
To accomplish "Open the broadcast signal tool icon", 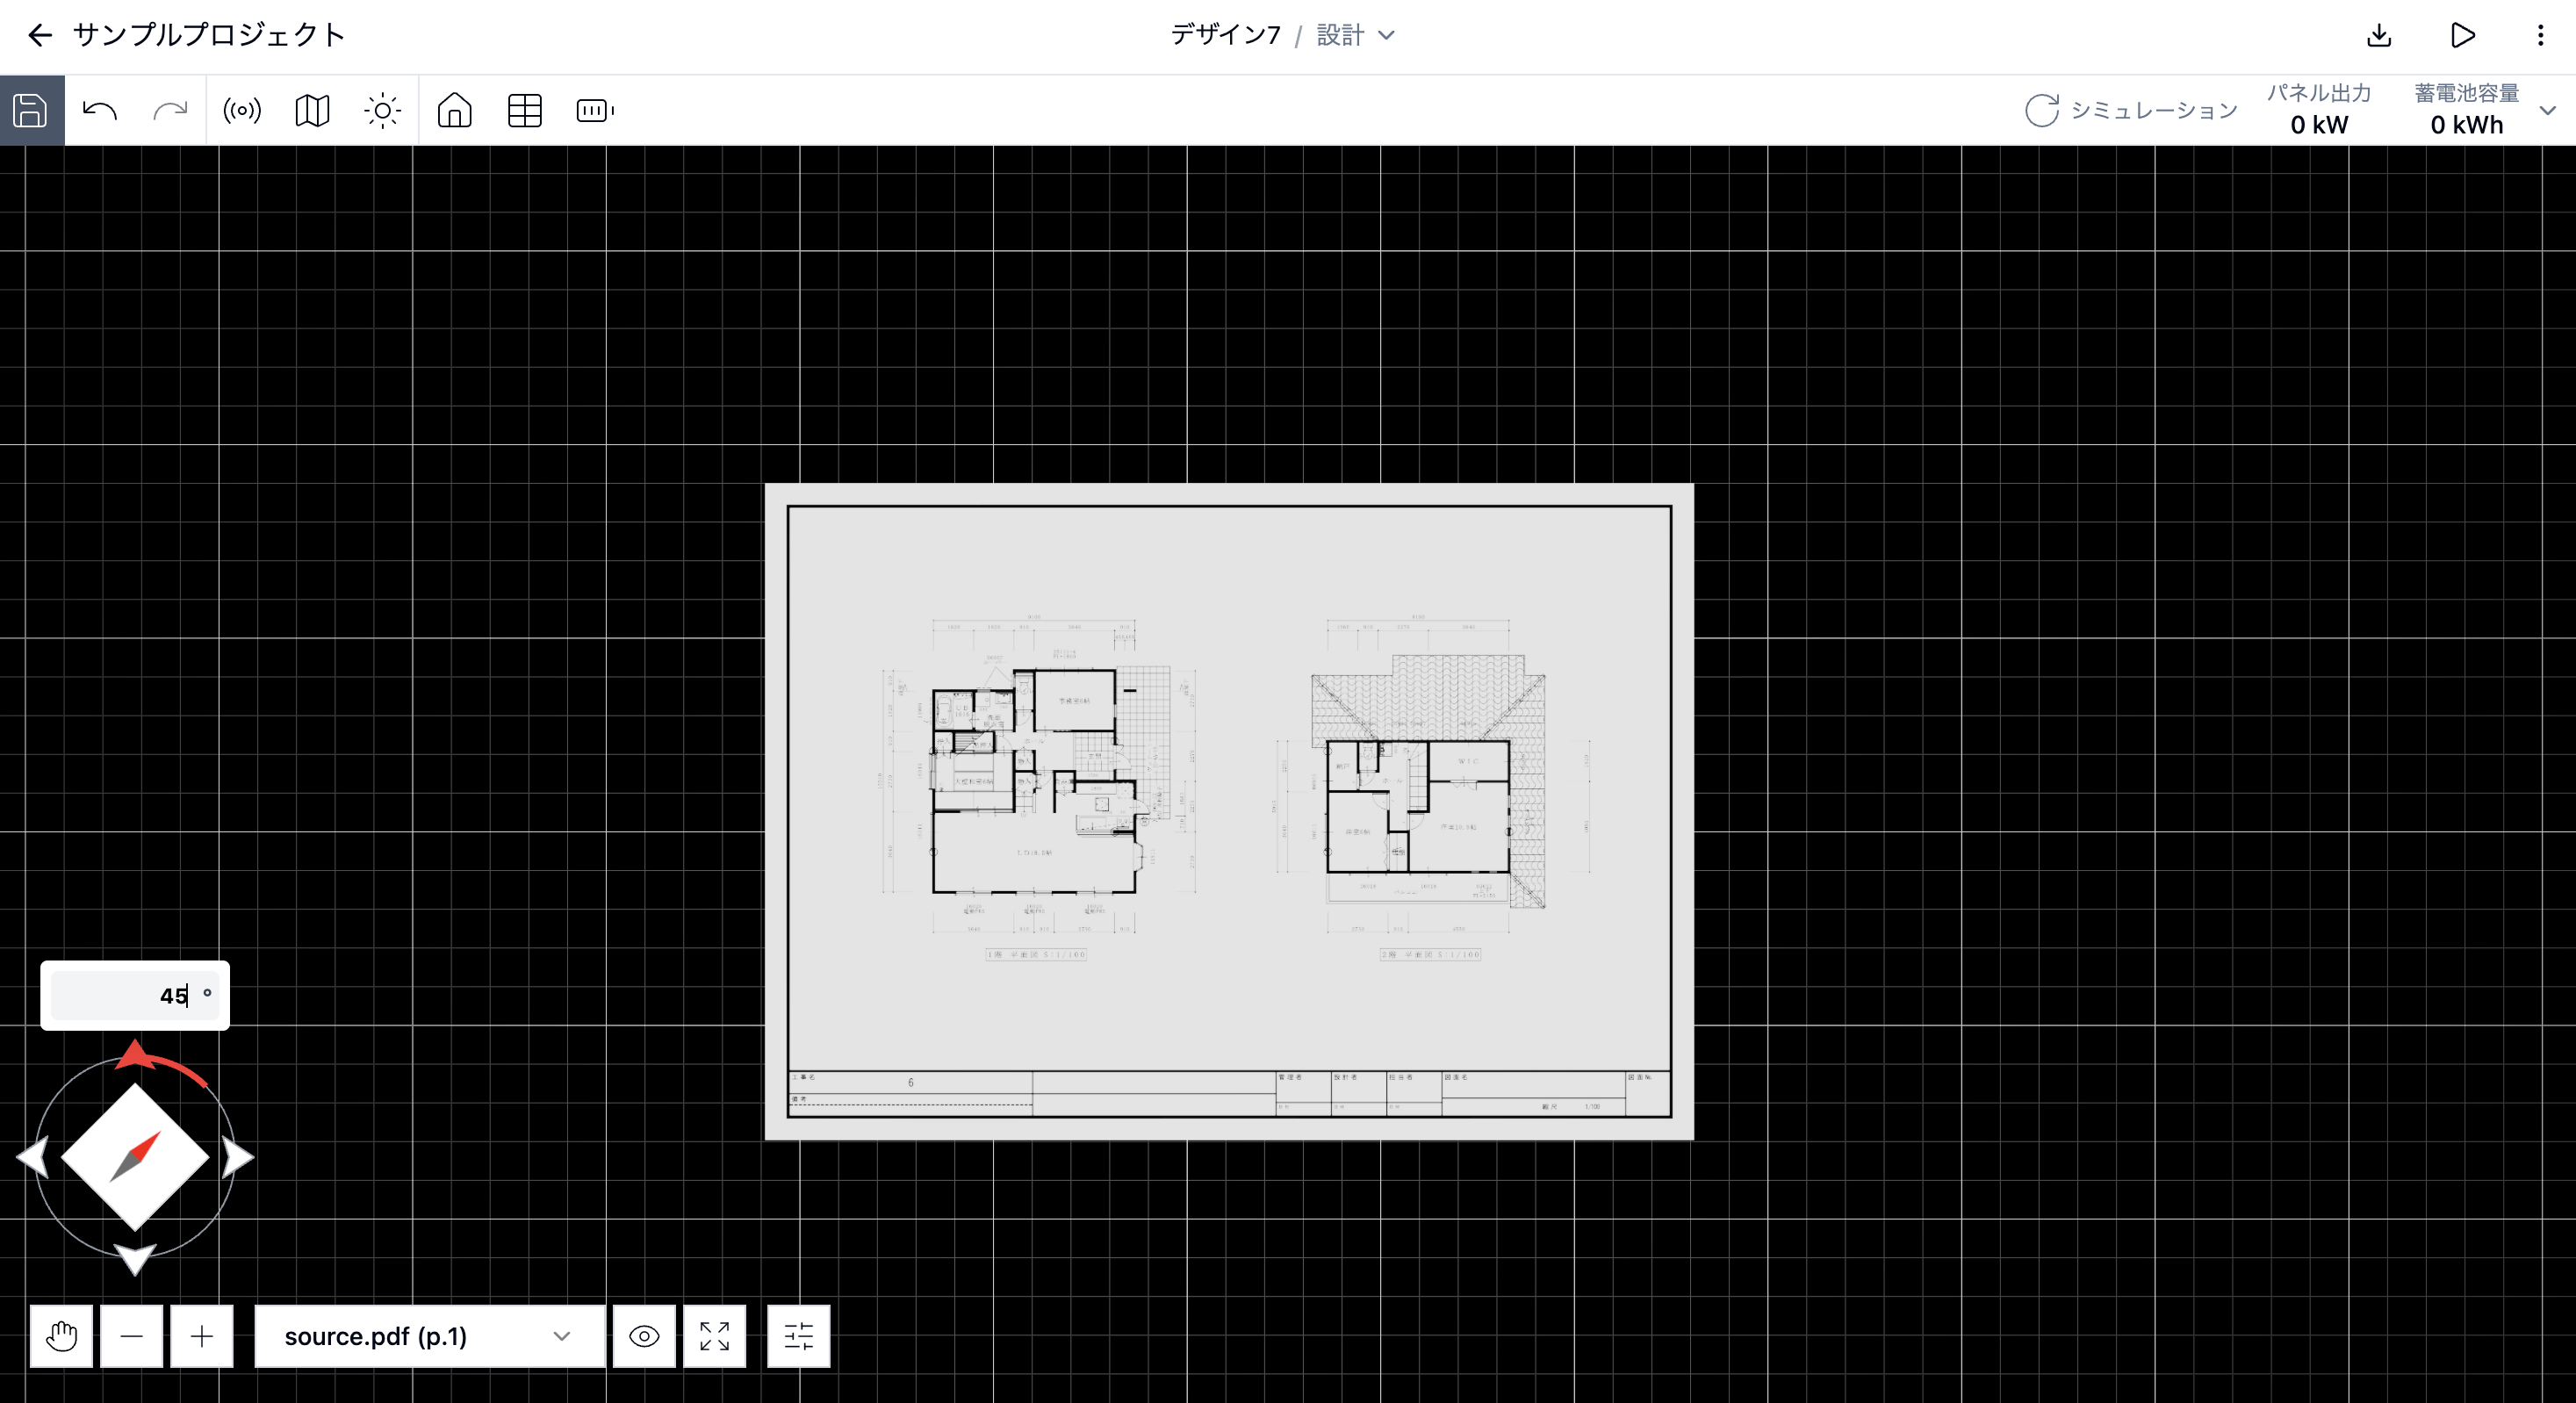I will tap(242, 110).
